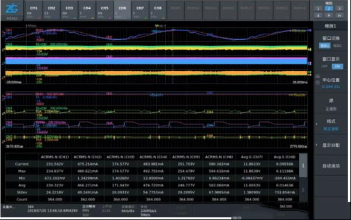Open the ZLG logo menu button

[x=12, y=11]
